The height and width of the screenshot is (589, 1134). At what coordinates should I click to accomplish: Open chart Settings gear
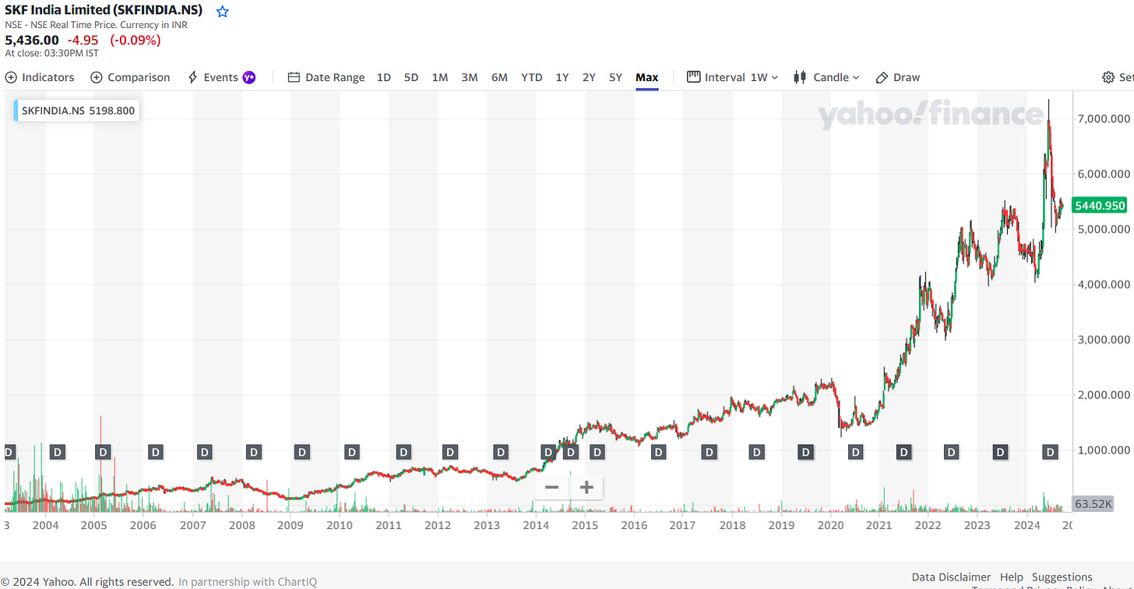tap(1108, 77)
